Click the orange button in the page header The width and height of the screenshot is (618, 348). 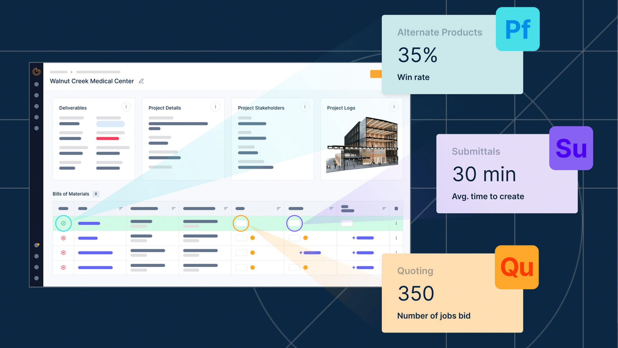click(x=376, y=74)
